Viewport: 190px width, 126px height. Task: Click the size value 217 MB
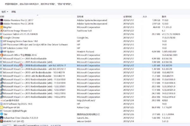click(x=156, y=114)
